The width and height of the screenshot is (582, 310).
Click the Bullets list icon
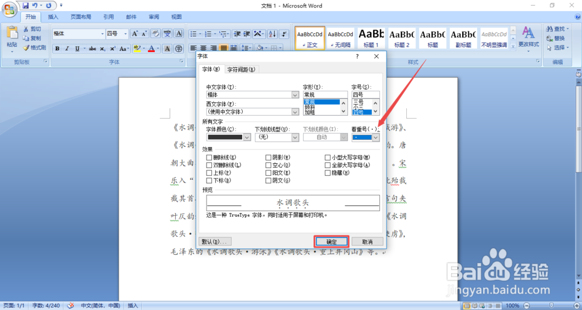tap(193, 34)
